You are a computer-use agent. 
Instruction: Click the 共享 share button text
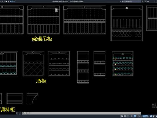click(x=13, y=1)
